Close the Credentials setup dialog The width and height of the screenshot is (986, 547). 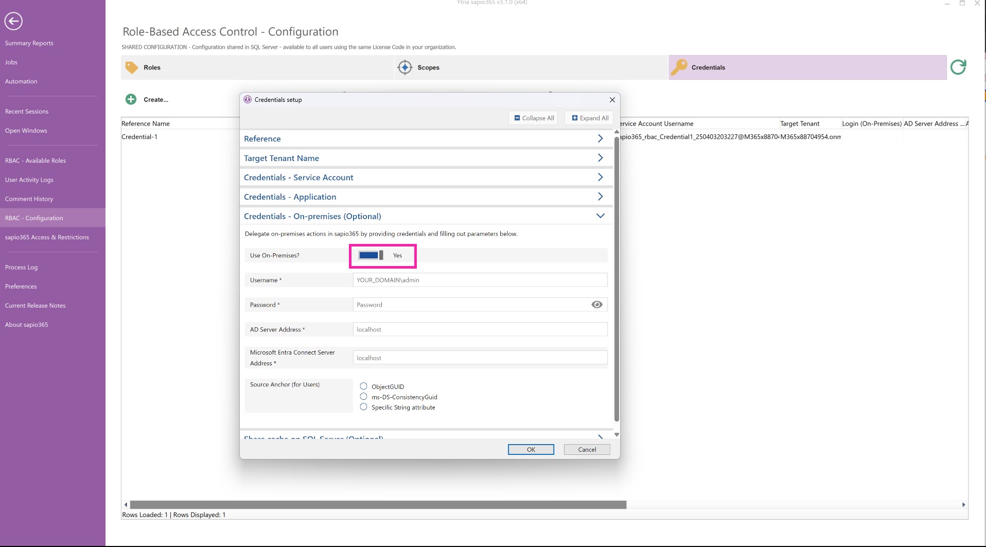[x=612, y=100]
